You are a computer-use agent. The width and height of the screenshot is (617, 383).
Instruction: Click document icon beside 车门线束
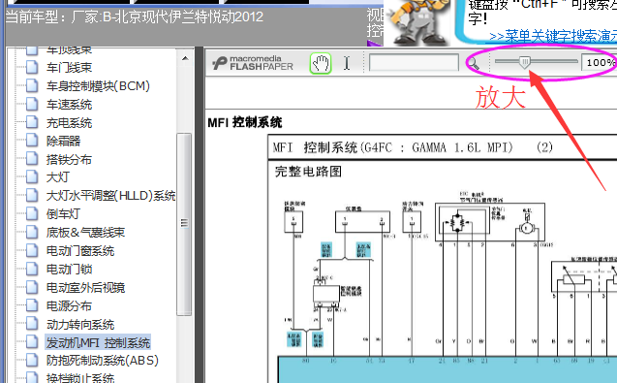32,67
